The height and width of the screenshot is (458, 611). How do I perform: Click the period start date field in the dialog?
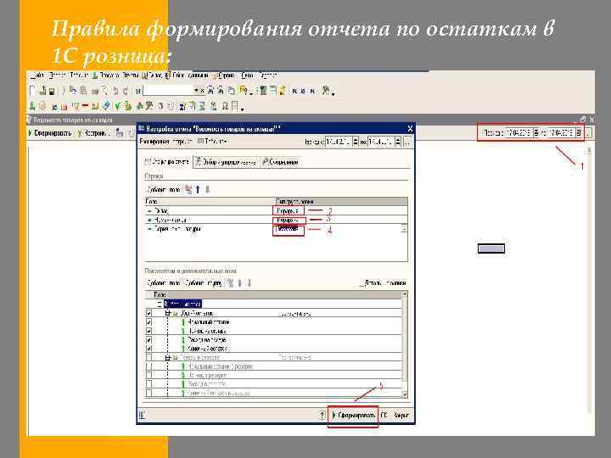click(339, 142)
